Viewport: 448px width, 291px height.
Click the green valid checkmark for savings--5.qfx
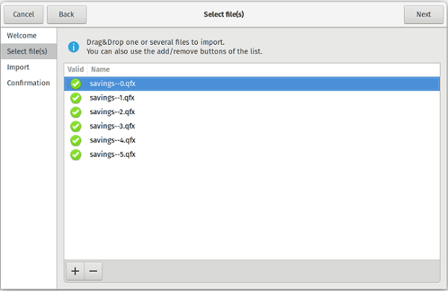coord(75,154)
